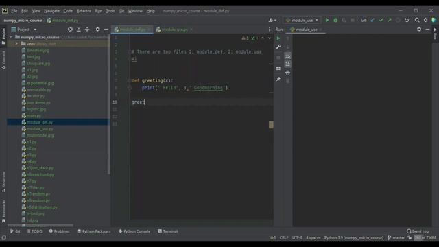
Task: Select exponential.jpg in project tree
Action: point(40,83)
